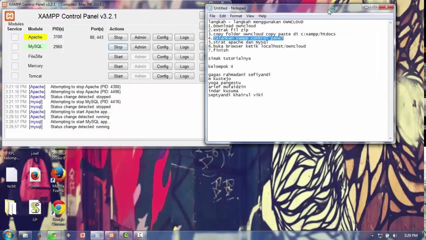The image size is (426, 240).
Task: Select the RPL Kelomp... desktop item
Action: pyautogui.click(x=12, y=156)
